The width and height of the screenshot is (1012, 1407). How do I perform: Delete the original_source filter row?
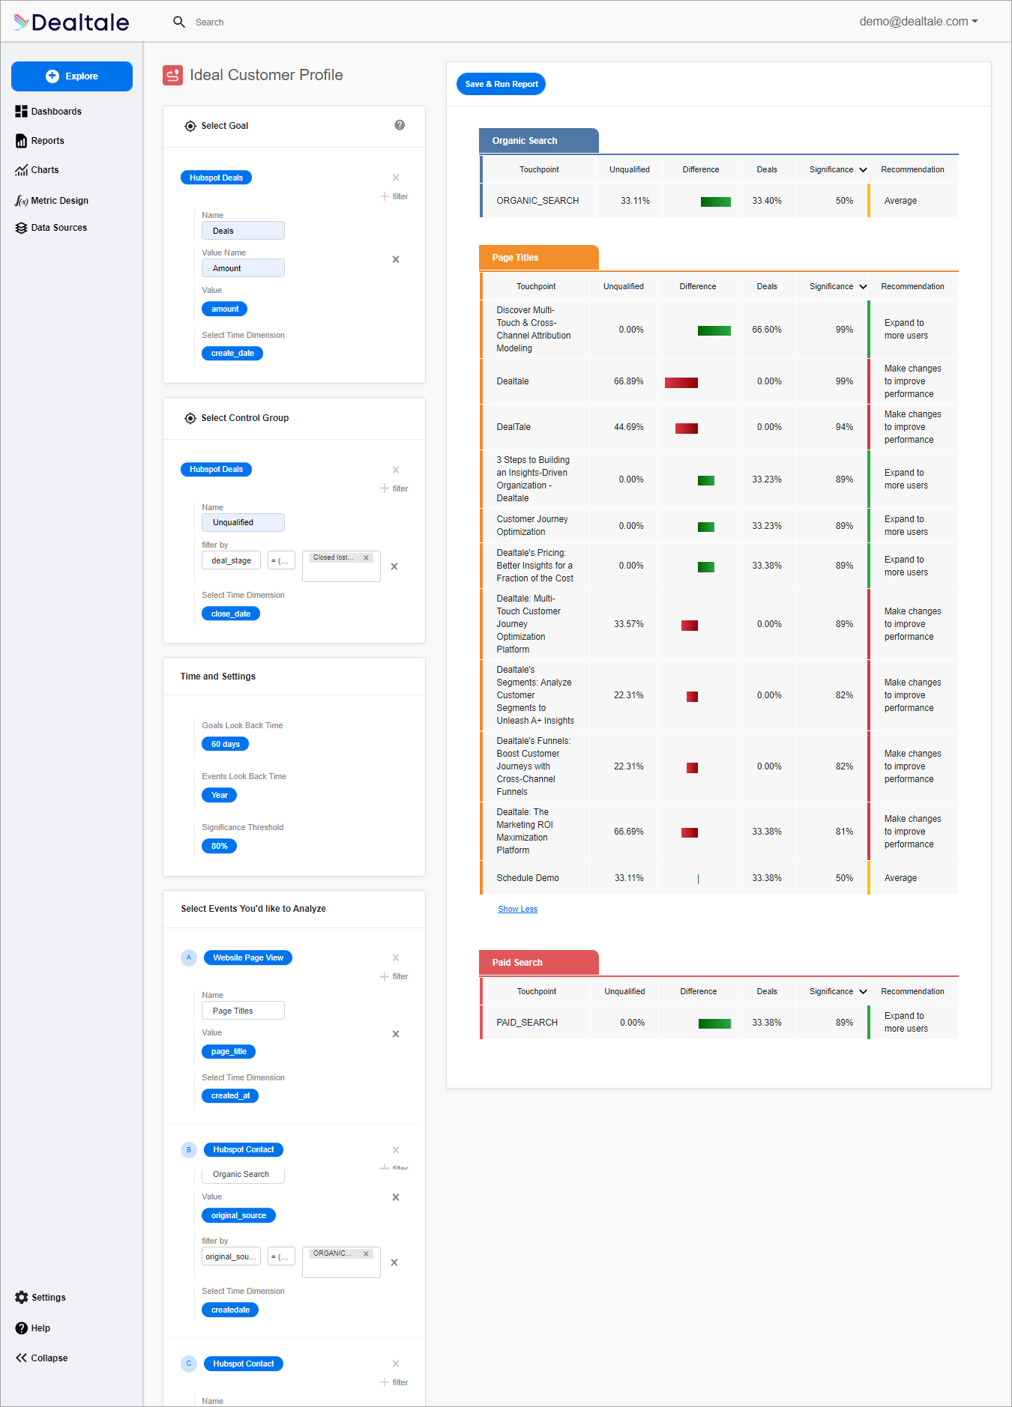tap(394, 1262)
